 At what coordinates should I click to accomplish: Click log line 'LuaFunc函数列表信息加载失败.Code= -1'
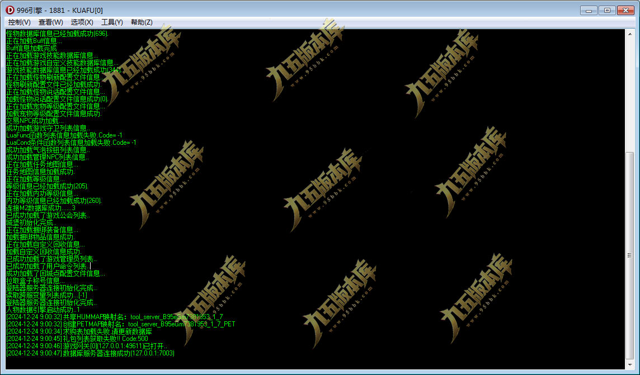[64, 135]
